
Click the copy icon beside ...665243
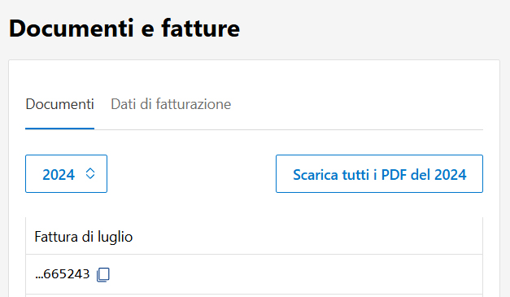103,274
